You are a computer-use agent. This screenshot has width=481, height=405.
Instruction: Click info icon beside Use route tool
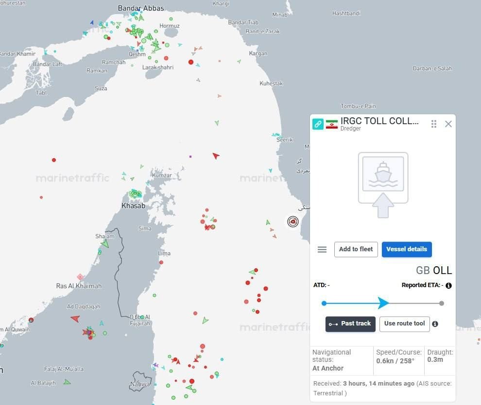pos(435,324)
